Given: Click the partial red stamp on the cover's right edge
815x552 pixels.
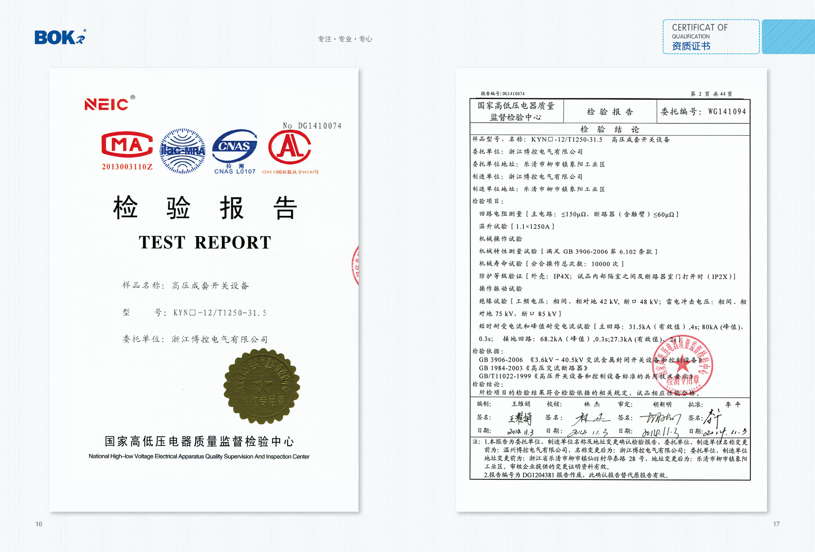Looking at the screenshot, I should point(355,265).
